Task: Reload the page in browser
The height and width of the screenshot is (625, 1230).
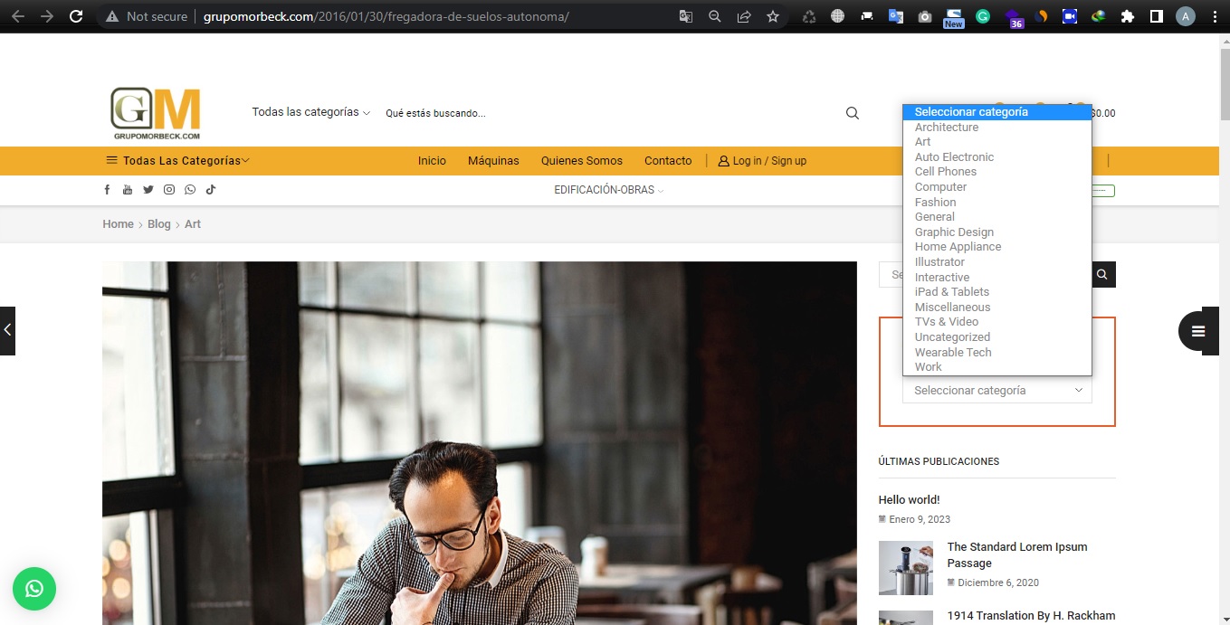Action: pos(76,16)
